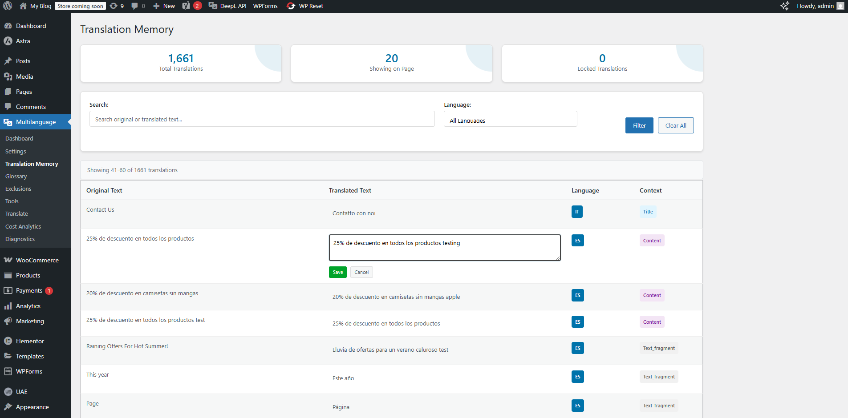Apply the Filter button
The image size is (848, 418).
pyautogui.click(x=639, y=125)
